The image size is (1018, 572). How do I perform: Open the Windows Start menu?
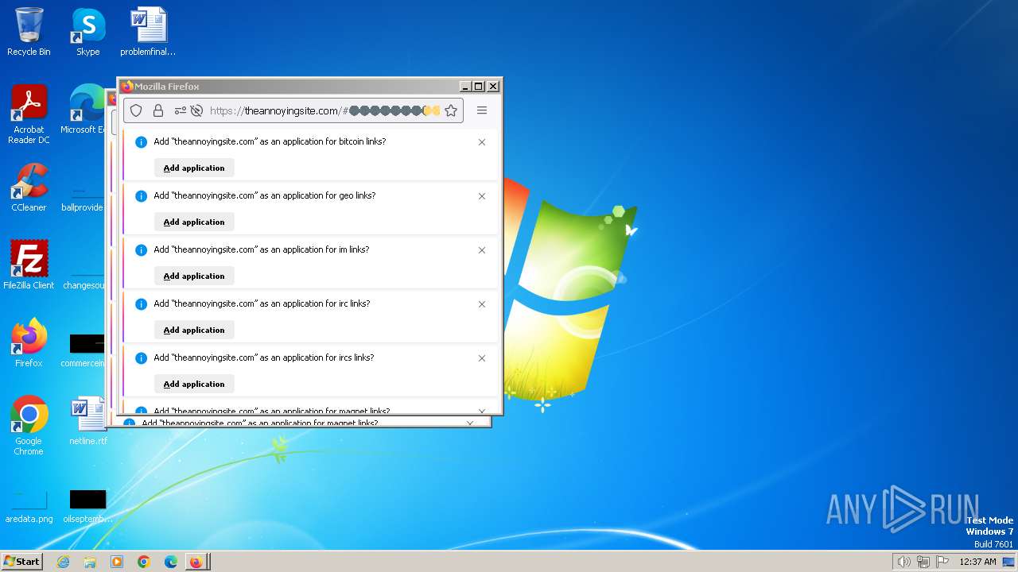21,562
